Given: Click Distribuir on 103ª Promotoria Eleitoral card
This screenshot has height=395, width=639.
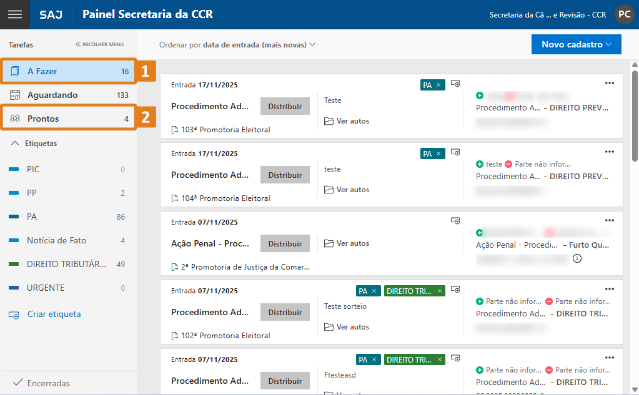Looking at the screenshot, I should 285,107.
